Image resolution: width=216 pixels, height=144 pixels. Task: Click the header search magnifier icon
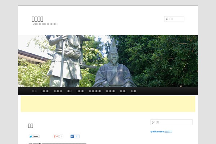coord(167,19)
